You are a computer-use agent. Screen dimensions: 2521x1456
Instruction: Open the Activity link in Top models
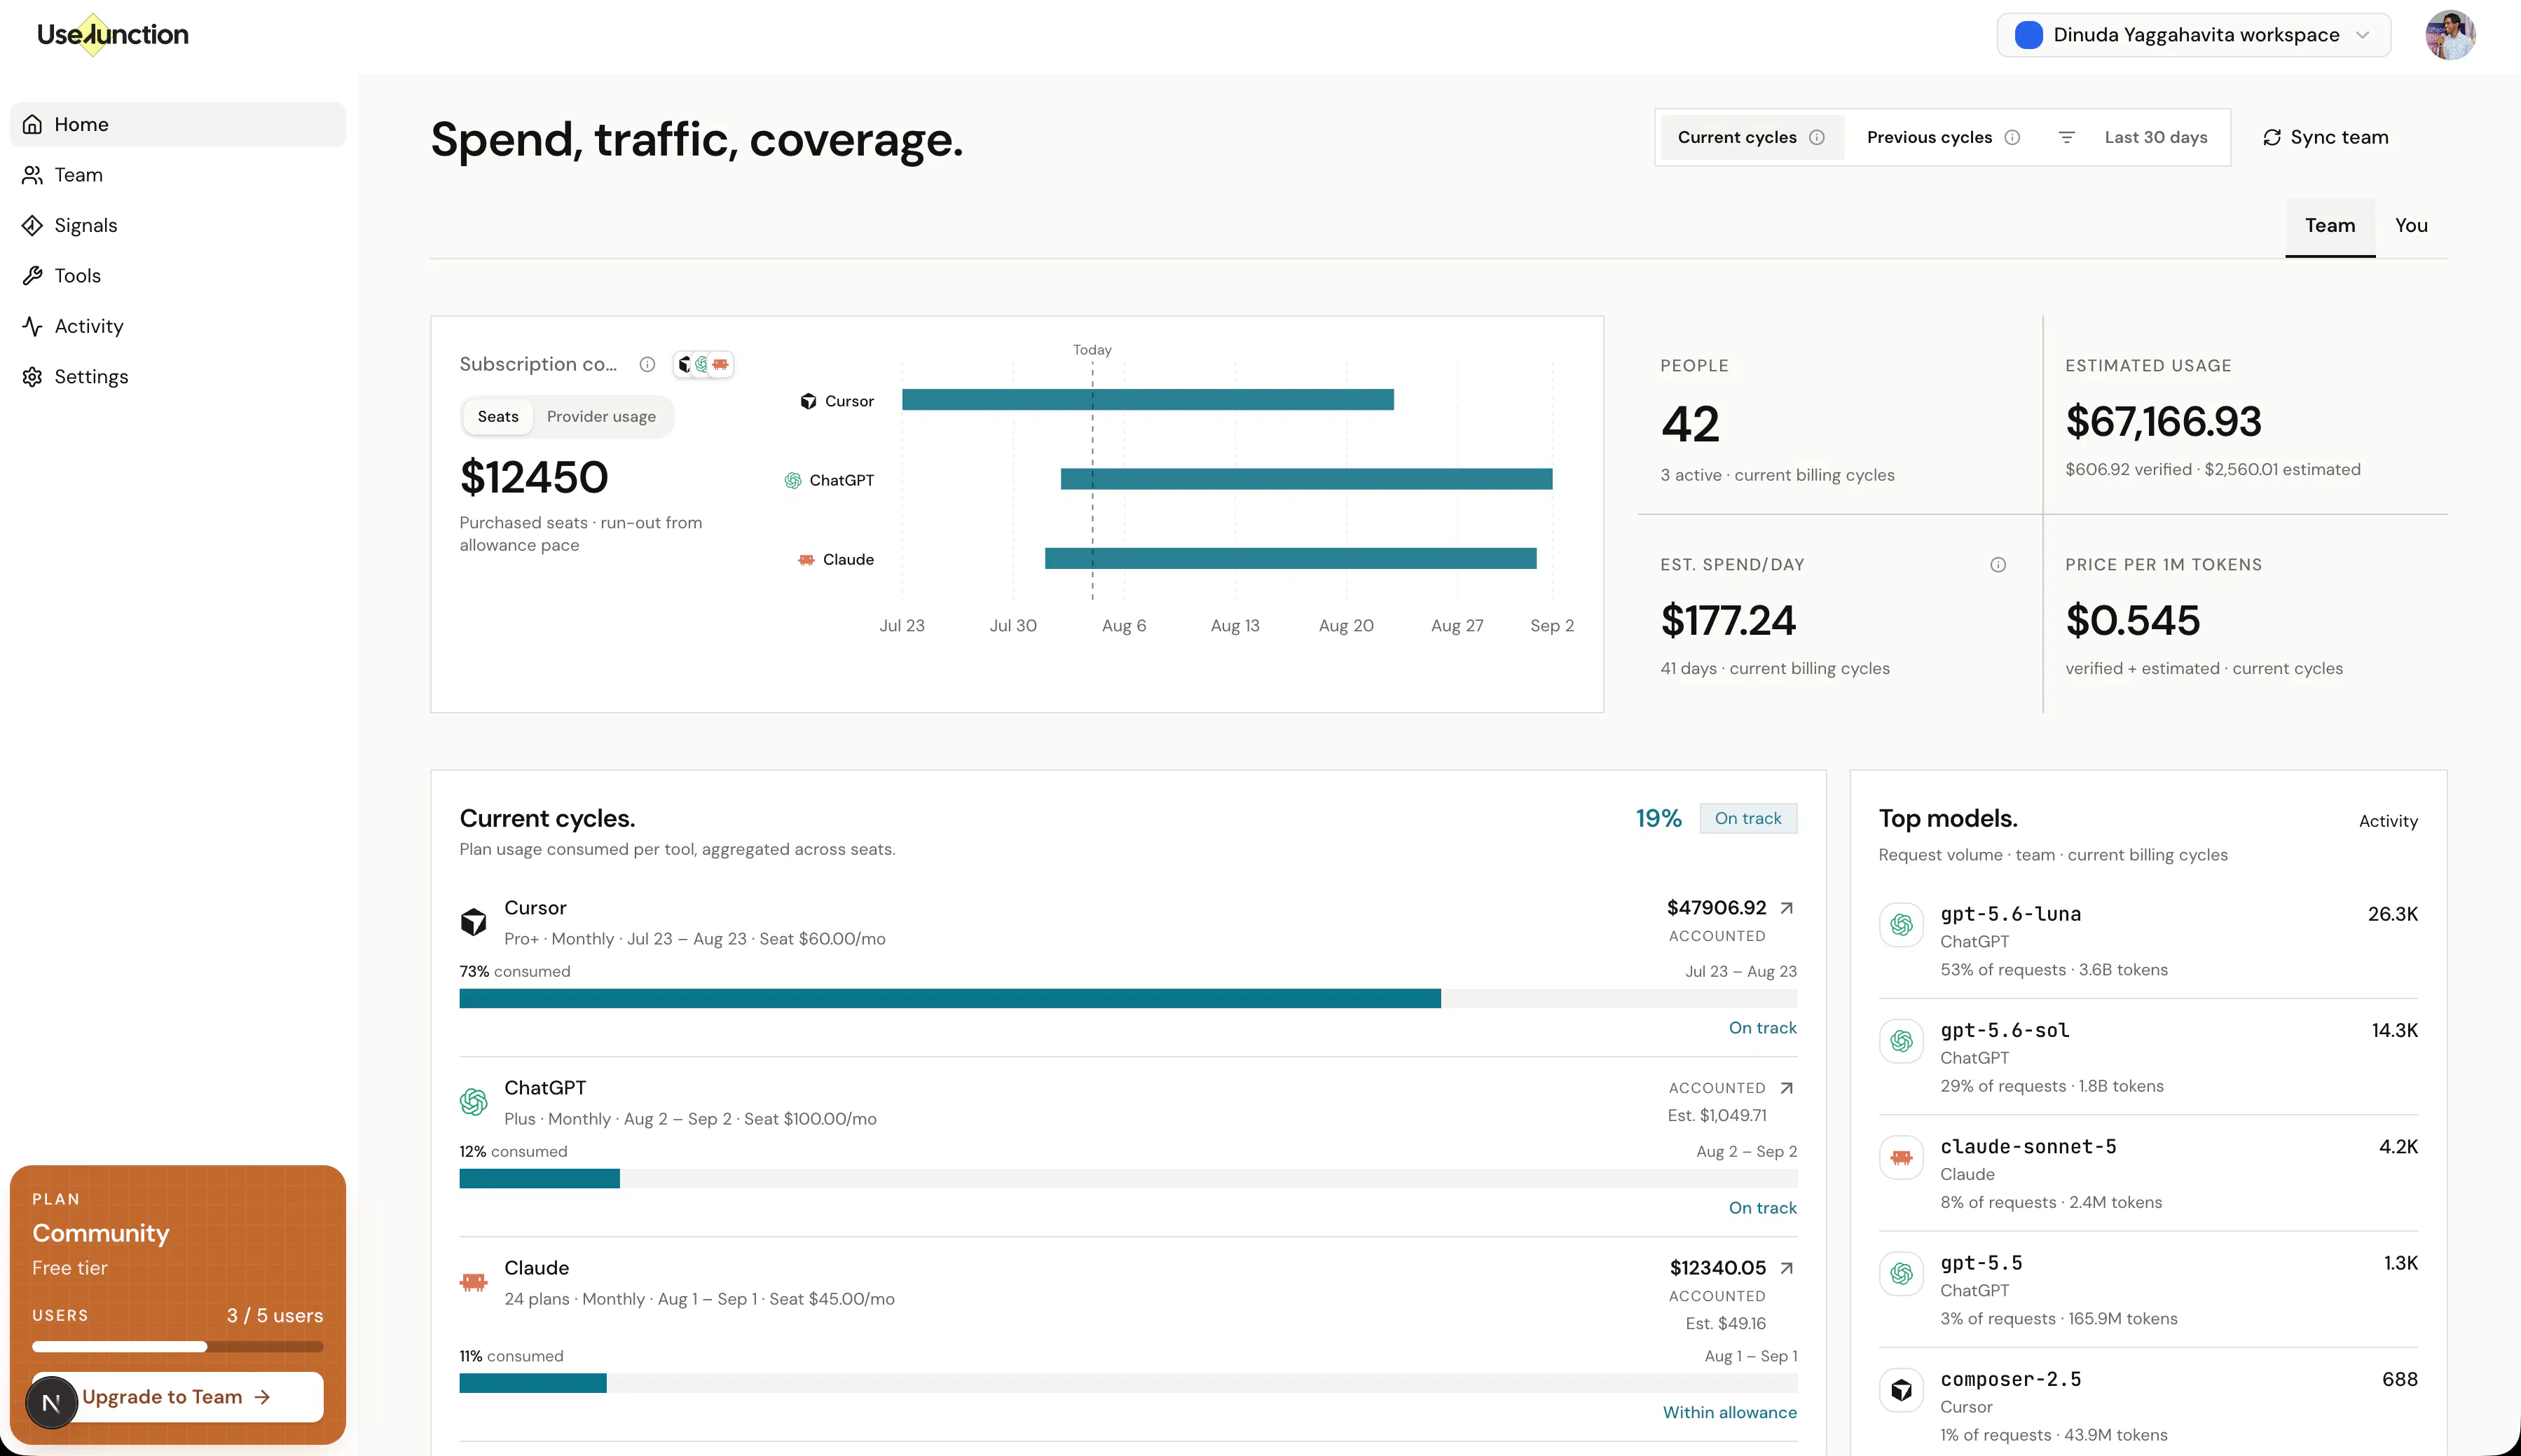pyautogui.click(x=2388, y=821)
